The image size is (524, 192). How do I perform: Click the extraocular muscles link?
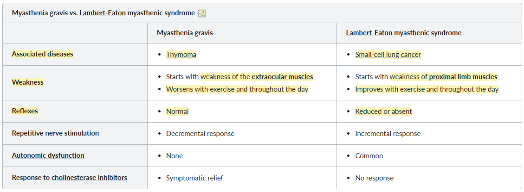tap(282, 77)
